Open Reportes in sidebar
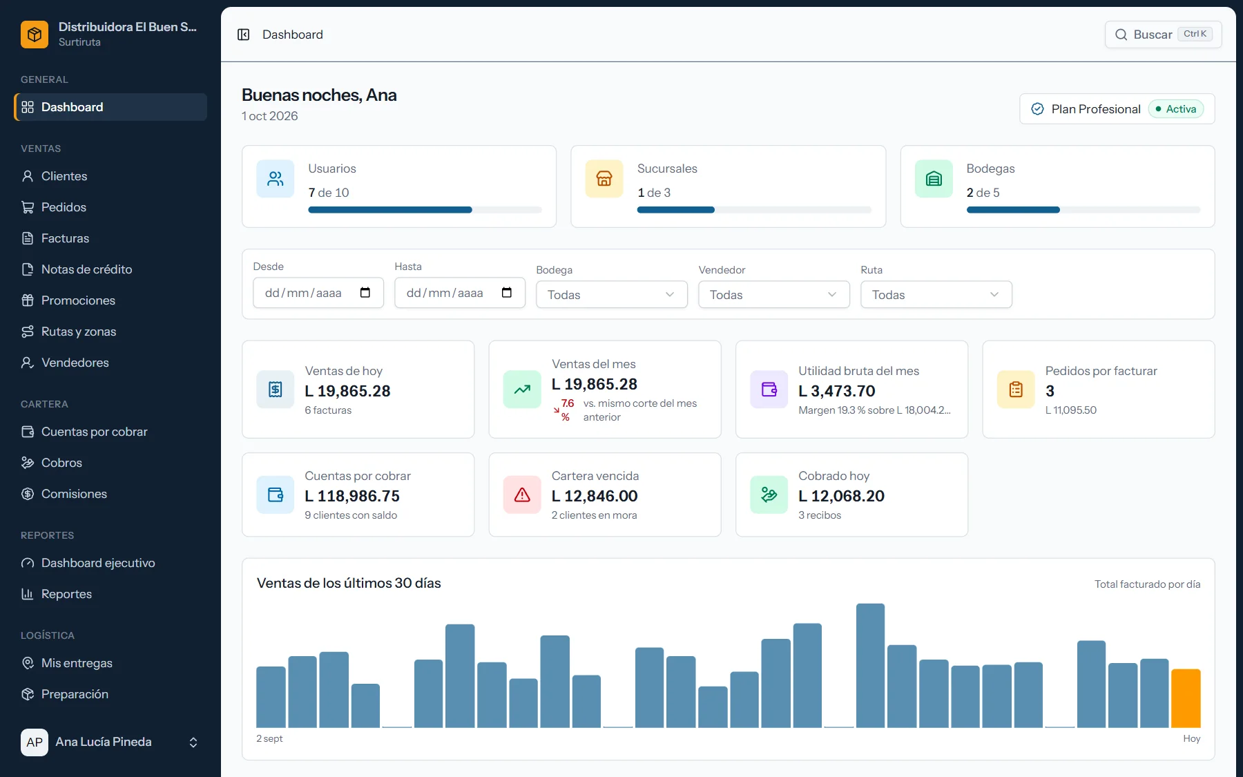 tap(110, 594)
